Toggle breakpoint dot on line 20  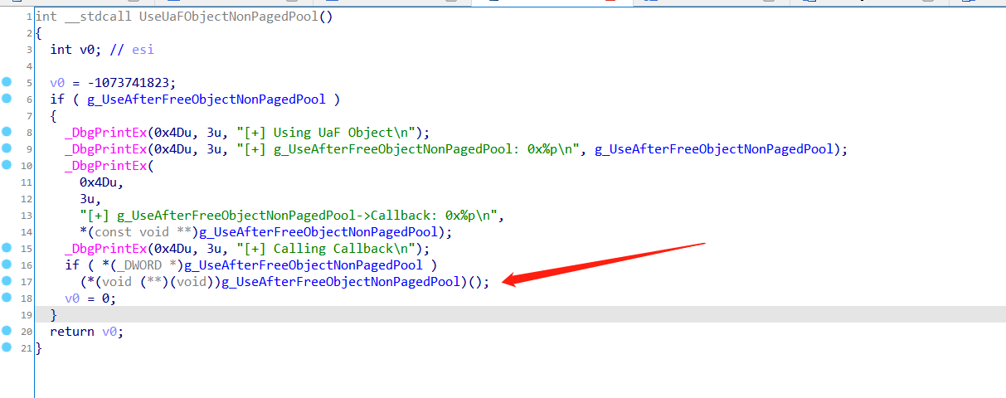(7, 331)
